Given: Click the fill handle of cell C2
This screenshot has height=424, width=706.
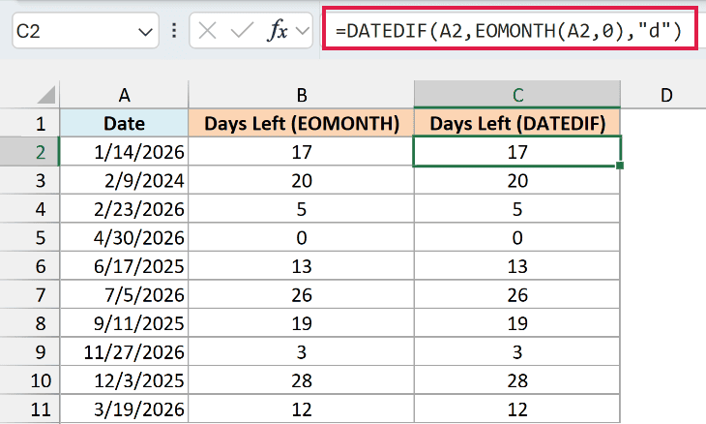Looking at the screenshot, I should click(620, 166).
